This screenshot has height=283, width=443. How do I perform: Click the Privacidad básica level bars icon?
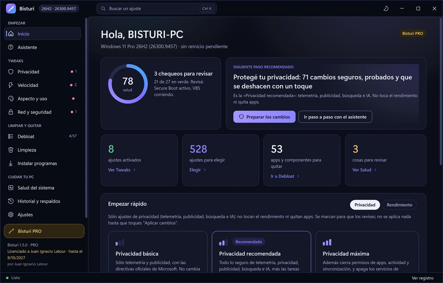click(120, 243)
